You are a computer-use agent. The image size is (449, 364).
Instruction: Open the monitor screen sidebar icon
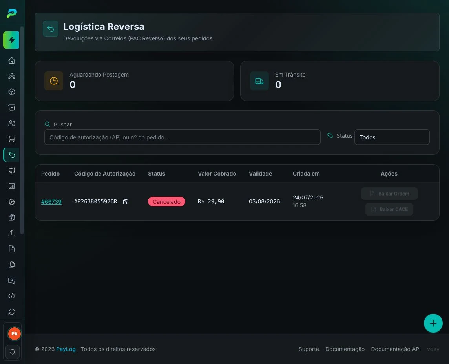click(x=12, y=280)
